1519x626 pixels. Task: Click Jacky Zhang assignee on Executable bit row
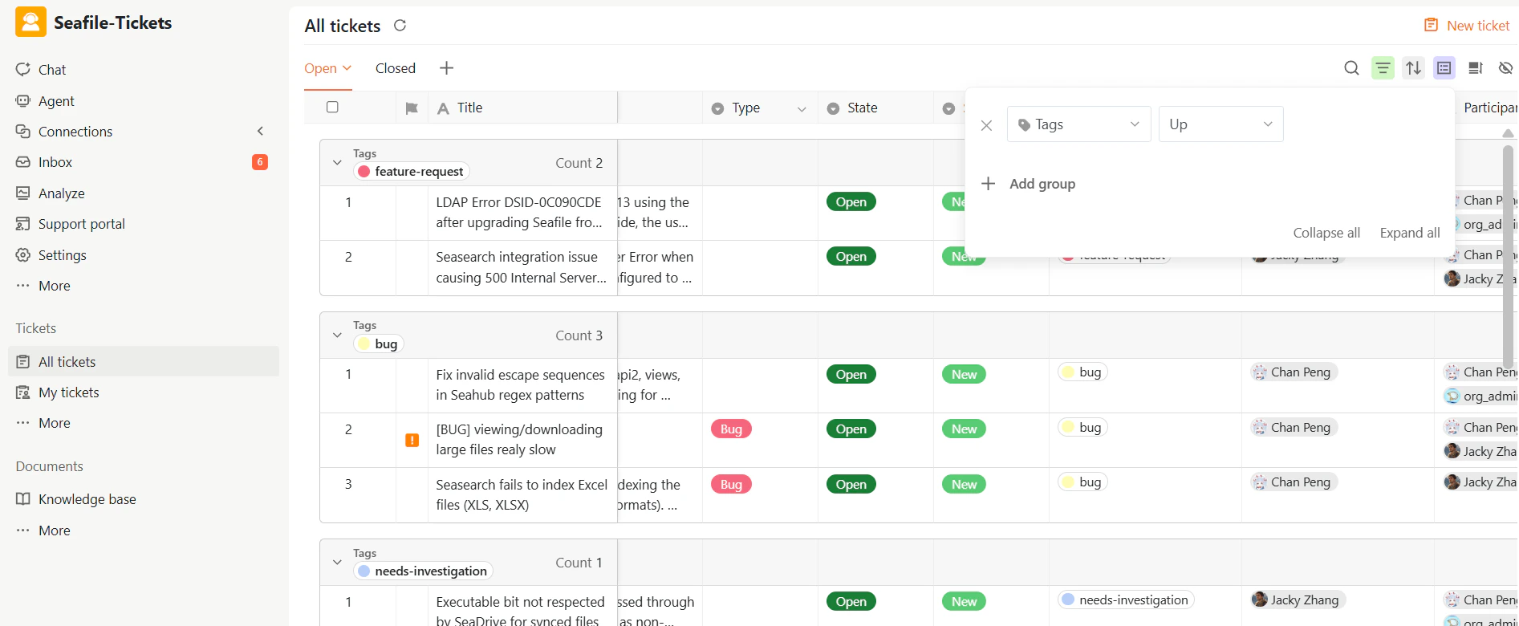(x=1296, y=600)
